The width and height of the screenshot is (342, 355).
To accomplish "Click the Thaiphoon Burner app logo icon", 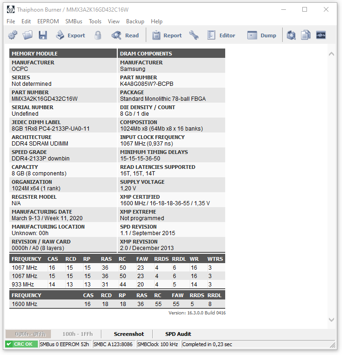I will coord(11,9).
